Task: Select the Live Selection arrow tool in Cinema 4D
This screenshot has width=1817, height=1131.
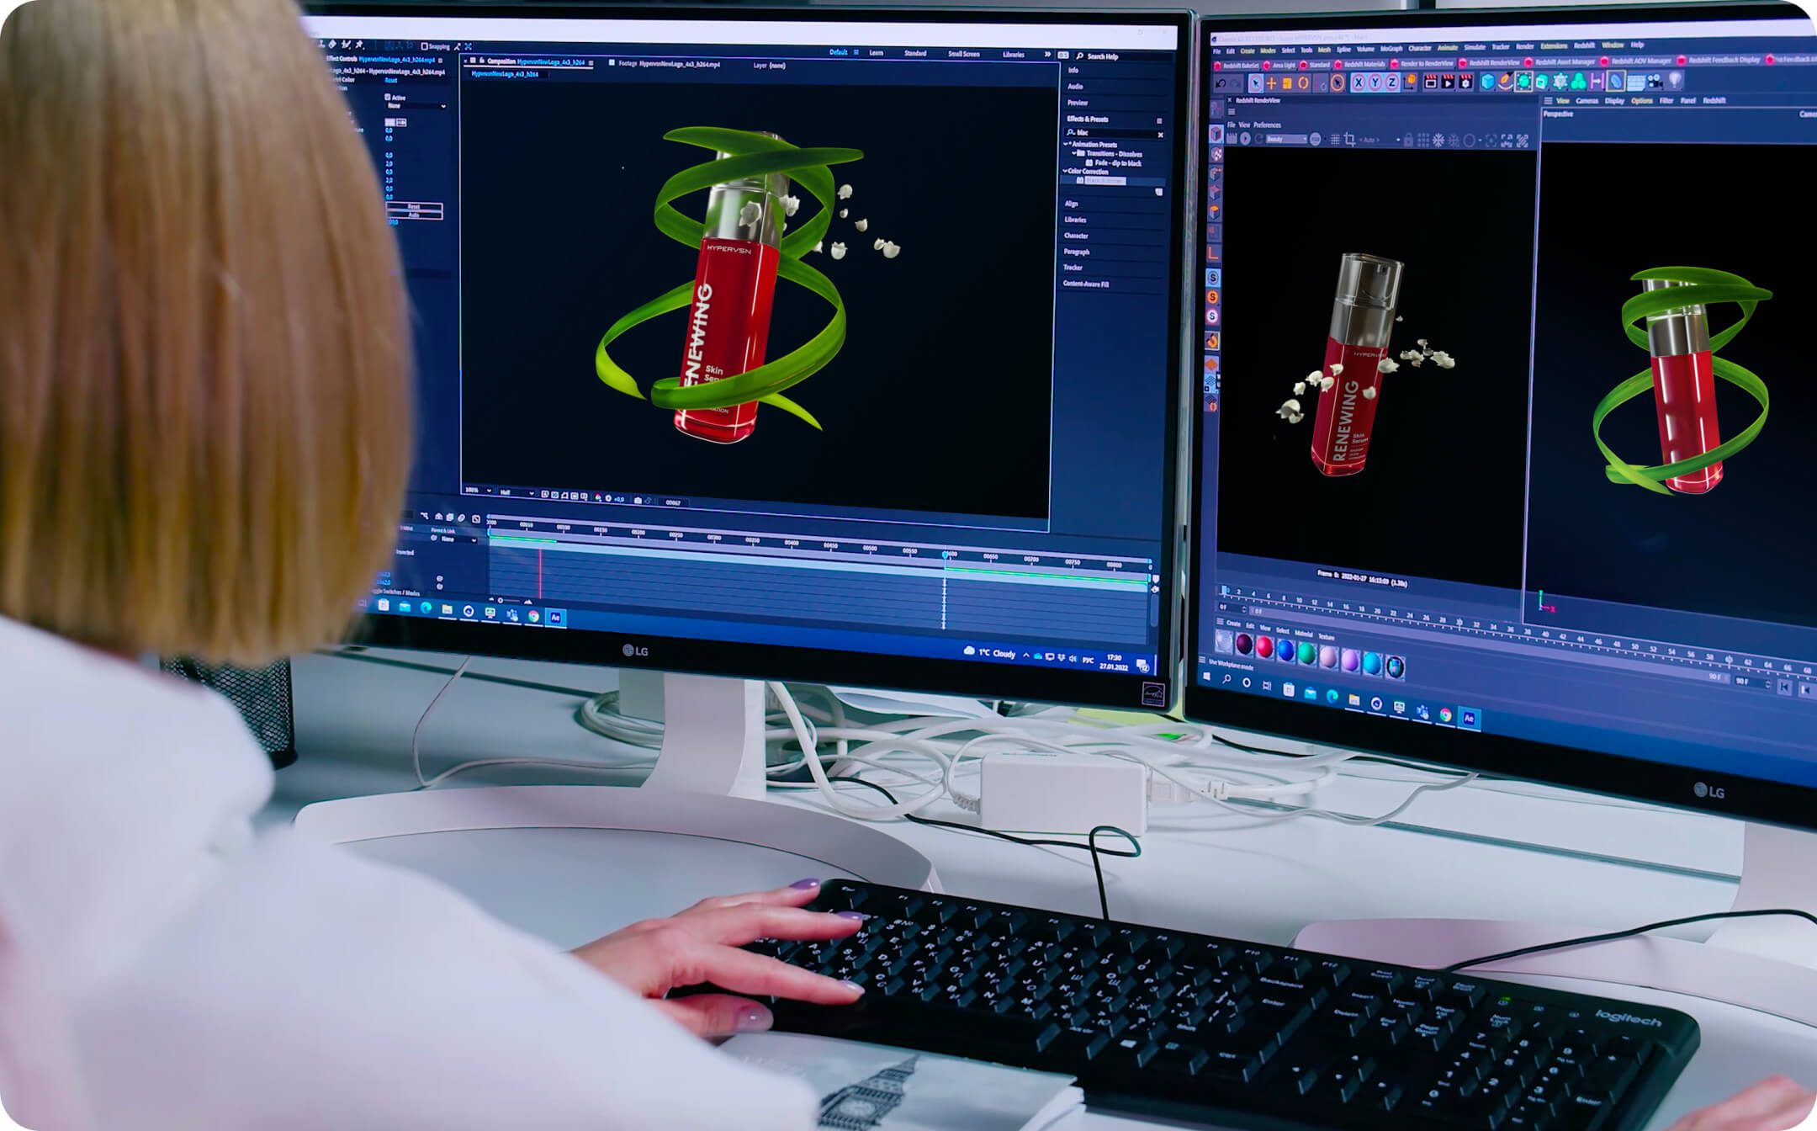Action: 1255,82
